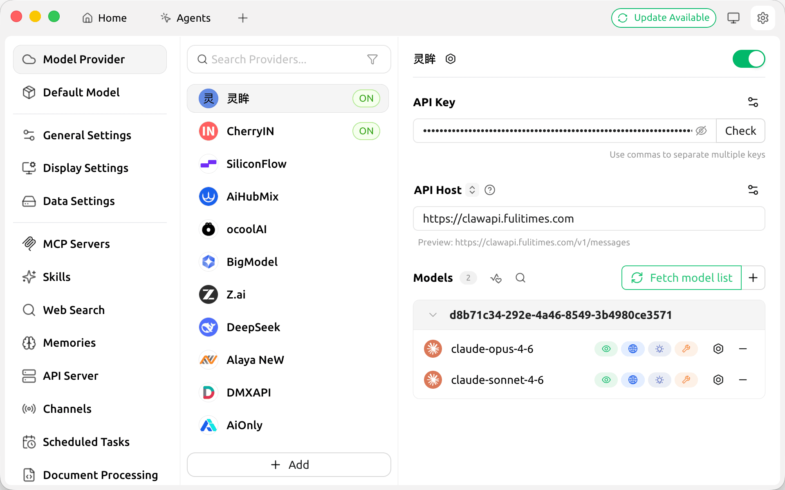Open Default Model settings section

(90, 92)
